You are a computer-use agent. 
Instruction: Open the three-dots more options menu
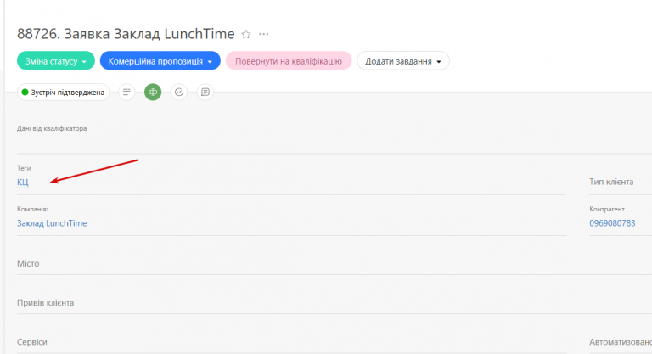(x=264, y=34)
